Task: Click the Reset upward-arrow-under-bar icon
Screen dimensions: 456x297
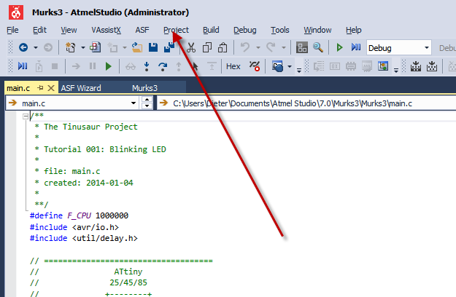Action: click(212, 66)
